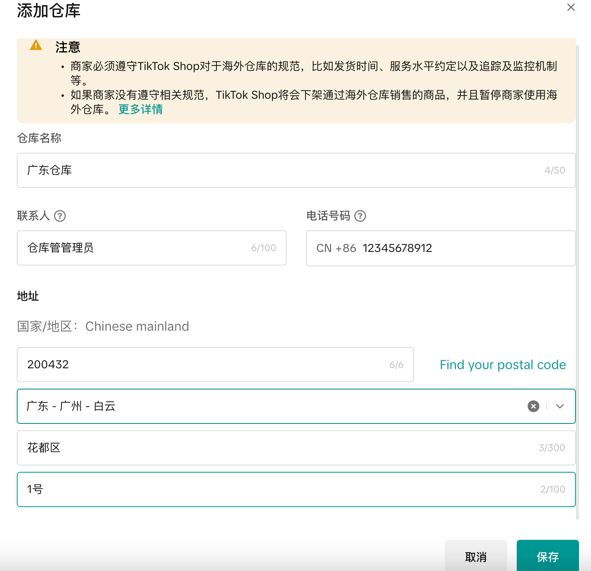
Task: Click the 4/50 character counter
Action: coord(555,170)
